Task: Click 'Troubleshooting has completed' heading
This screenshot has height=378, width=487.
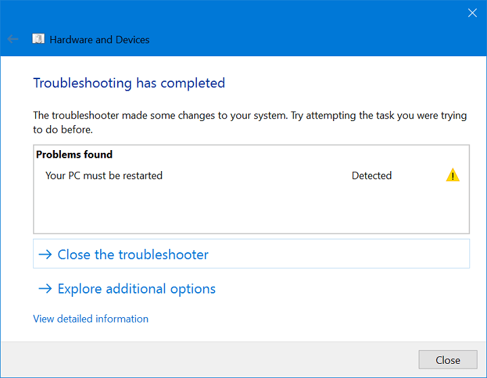Action: (129, 83)
